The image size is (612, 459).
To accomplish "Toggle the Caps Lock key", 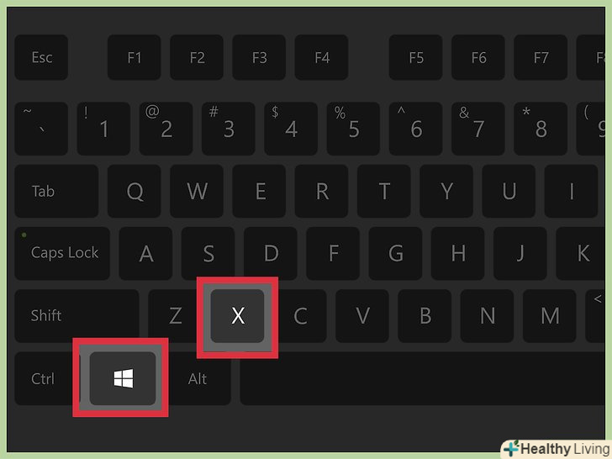I will (x=62, y=253).
